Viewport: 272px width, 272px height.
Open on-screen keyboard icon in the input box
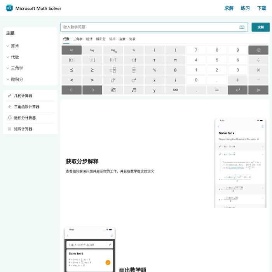[x=242, y=27]
